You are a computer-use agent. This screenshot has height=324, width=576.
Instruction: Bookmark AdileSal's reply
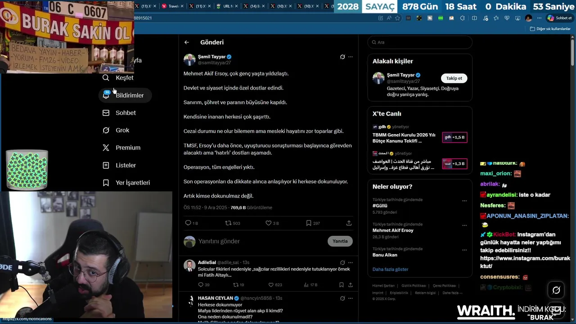[342, 285]
